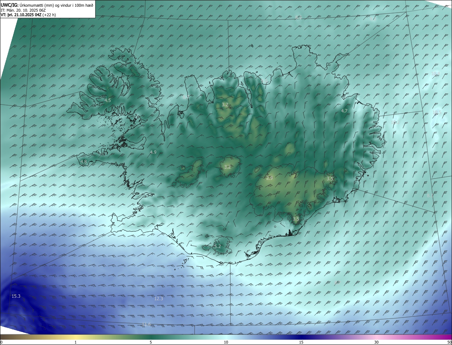The image size is (452, 345).
Task: Click the legend tick label "5"
Action: 151,342
